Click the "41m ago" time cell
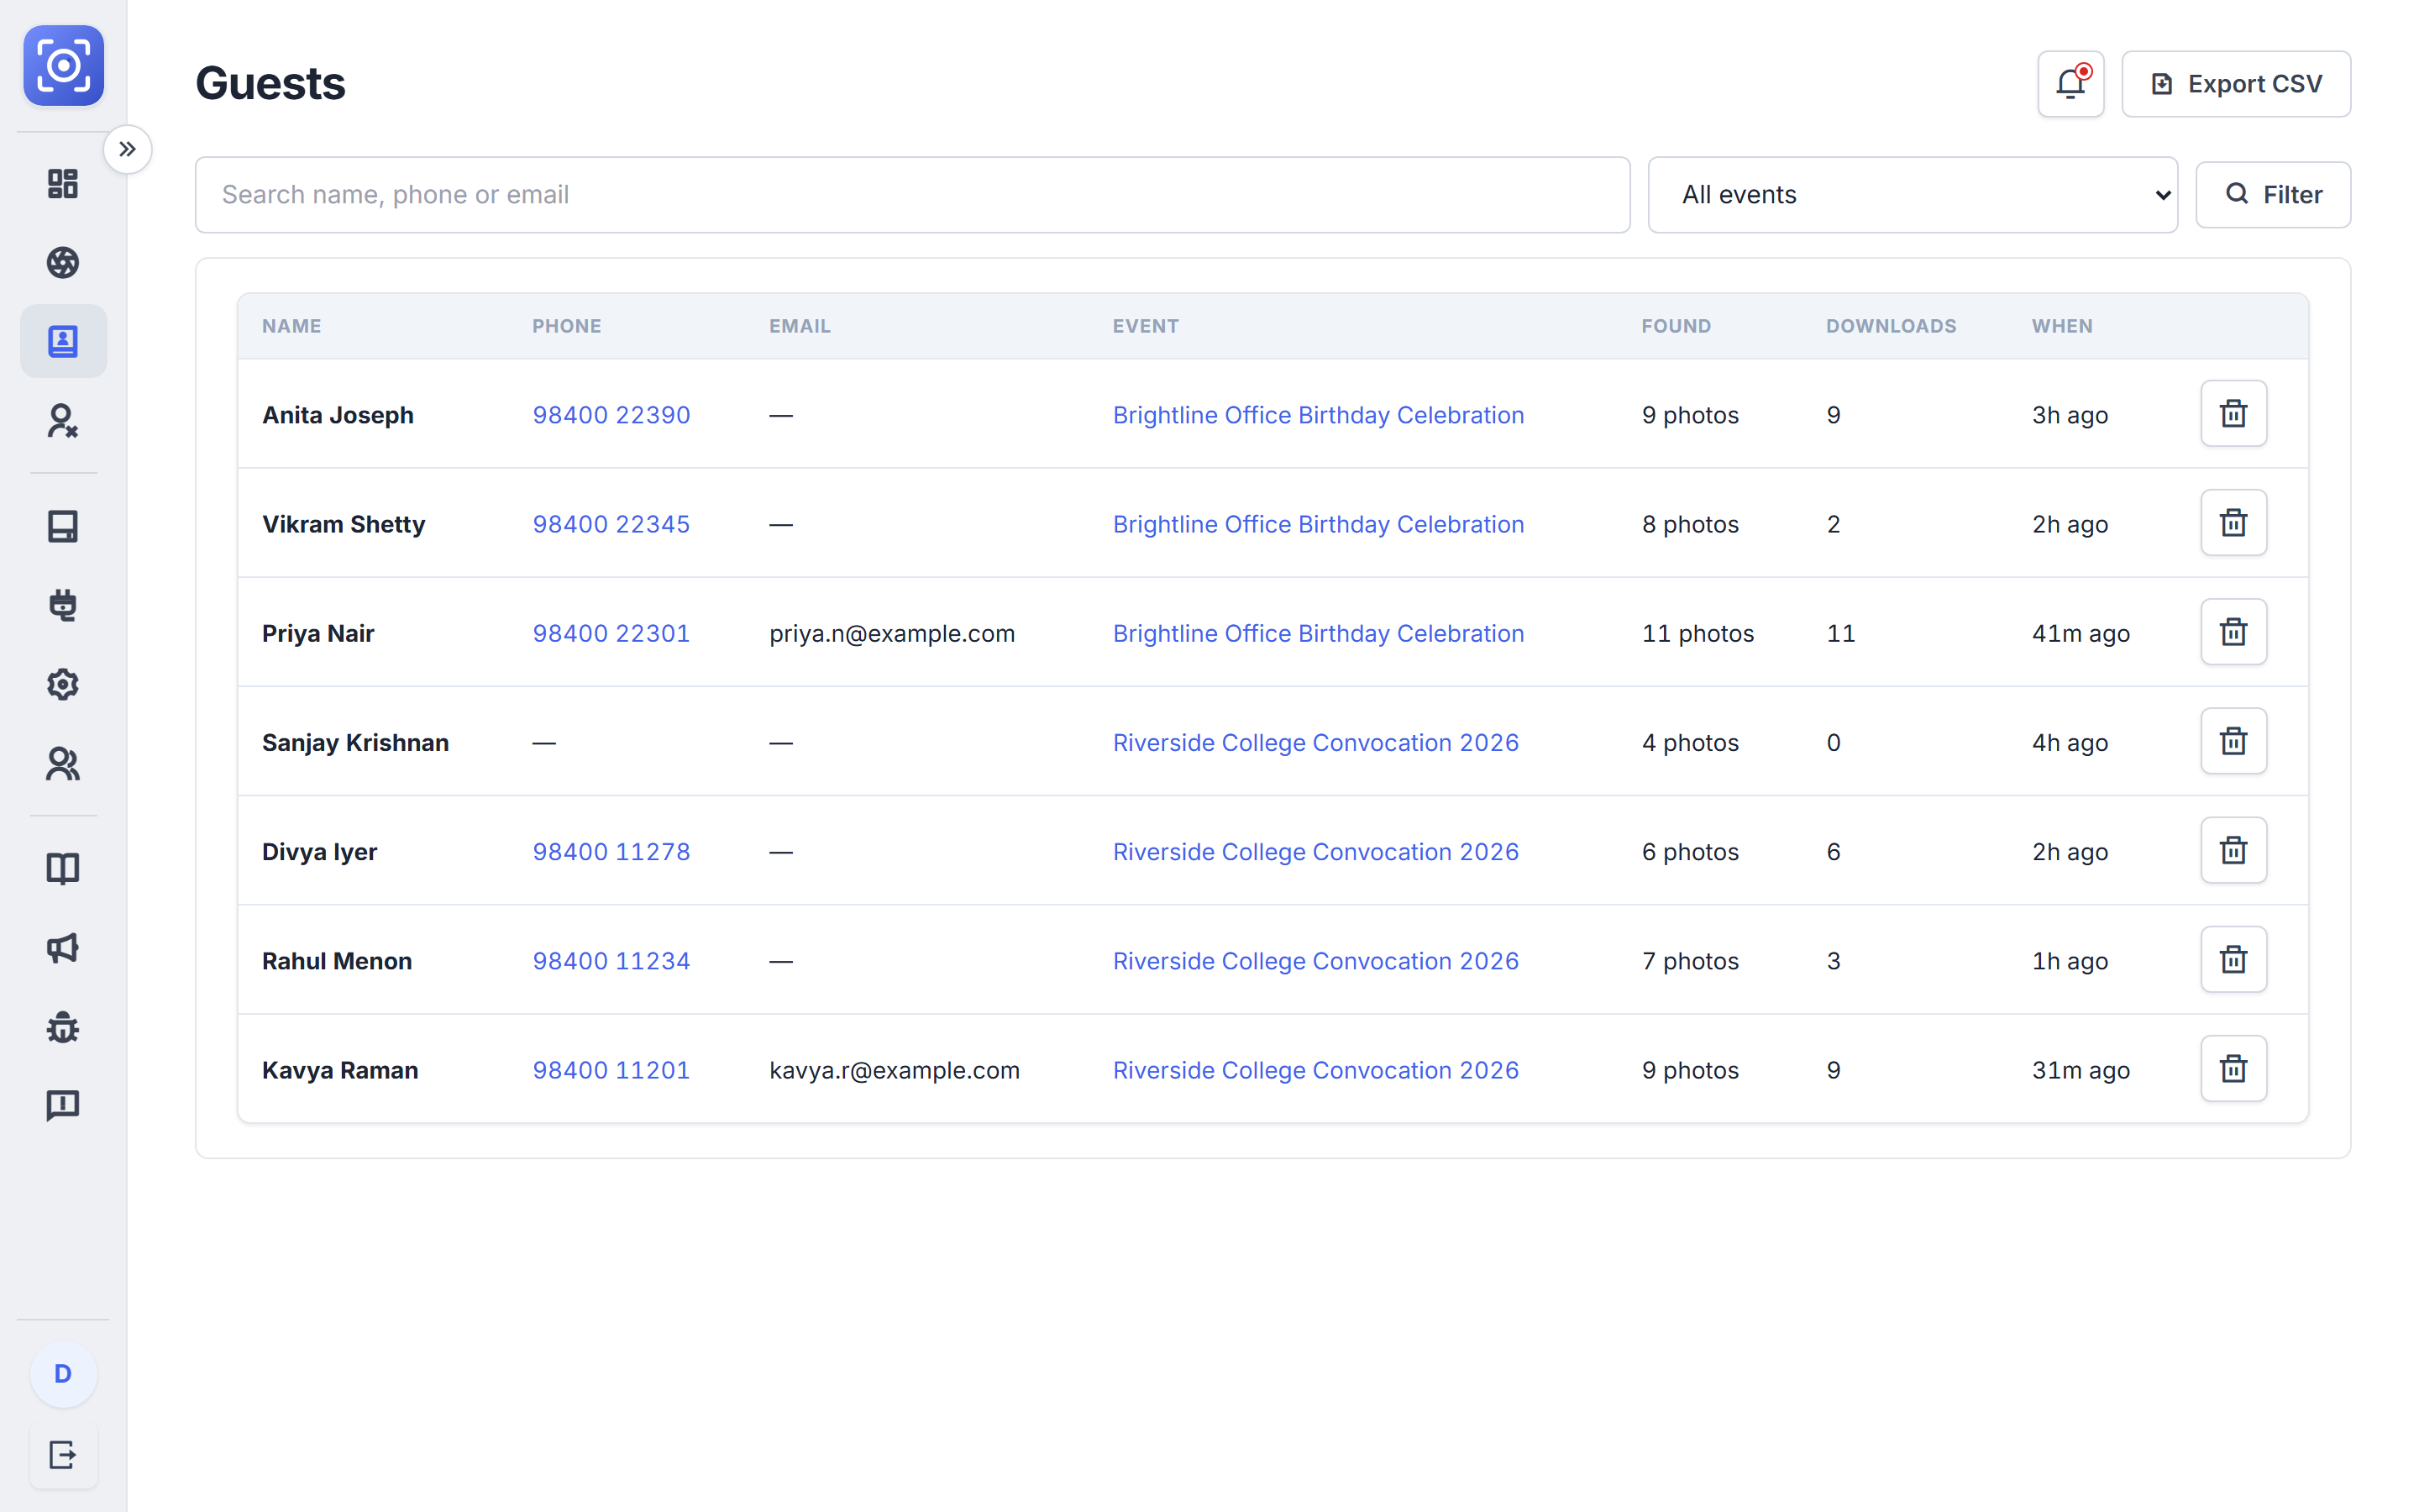The height and width of the screenshot is (1512, 2419). point(2081,634)
